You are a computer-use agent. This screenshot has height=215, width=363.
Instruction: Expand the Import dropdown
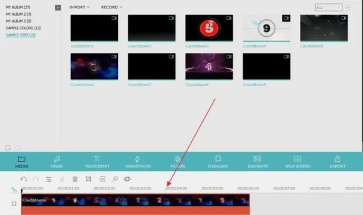(x=79, y=7)
